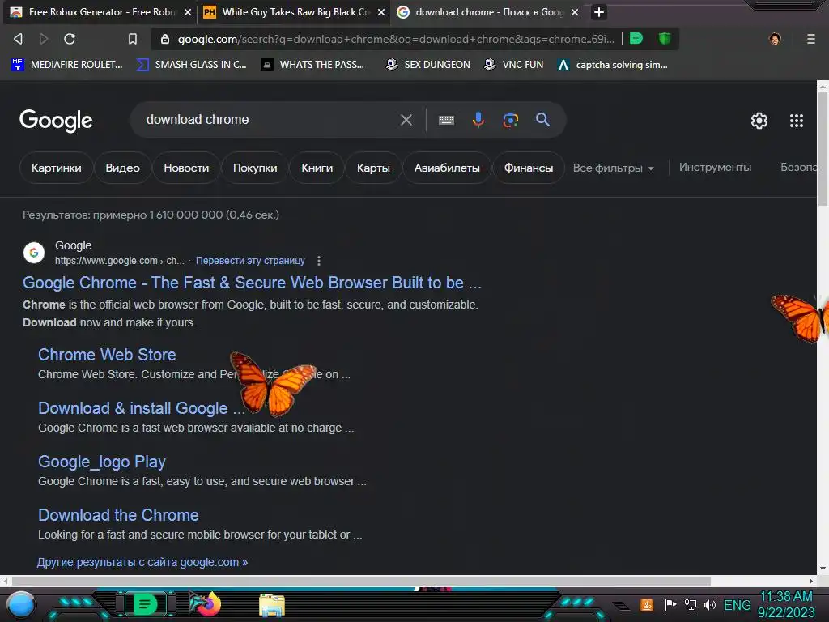Open the Download the Chrome sitelink
This screenshot has height=622, width=829.
click(118, 514)
